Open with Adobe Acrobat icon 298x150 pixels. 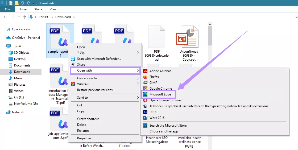(x=145, y=71)
